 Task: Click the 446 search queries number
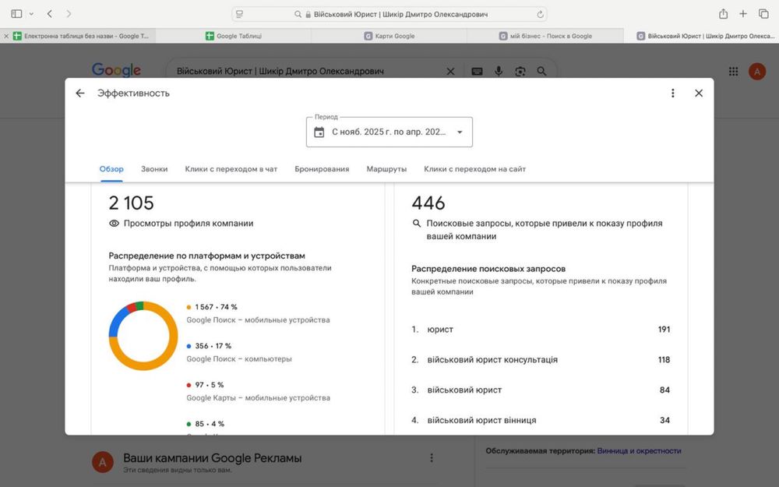point(428,203)
